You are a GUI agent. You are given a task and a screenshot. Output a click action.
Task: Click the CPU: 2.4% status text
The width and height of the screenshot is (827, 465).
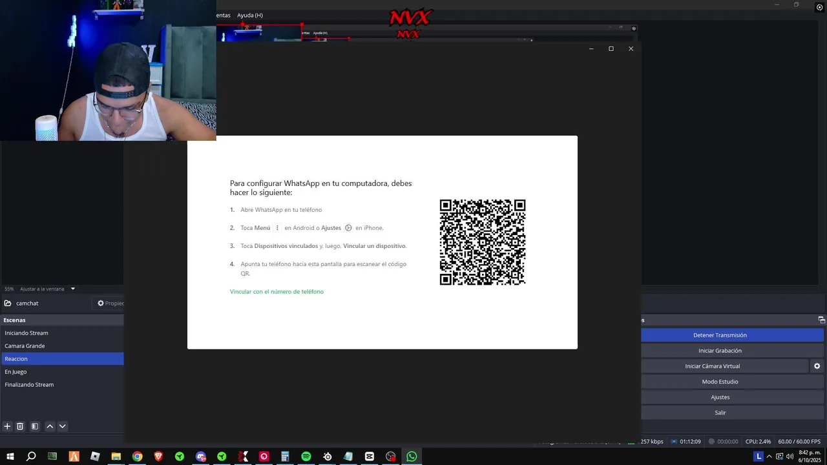[x=758, y=442]
